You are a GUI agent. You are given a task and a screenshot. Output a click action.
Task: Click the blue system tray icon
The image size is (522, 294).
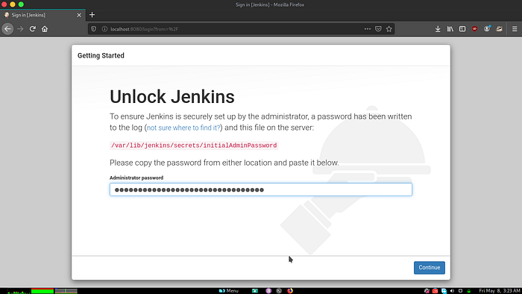click(x=444, y=291)
